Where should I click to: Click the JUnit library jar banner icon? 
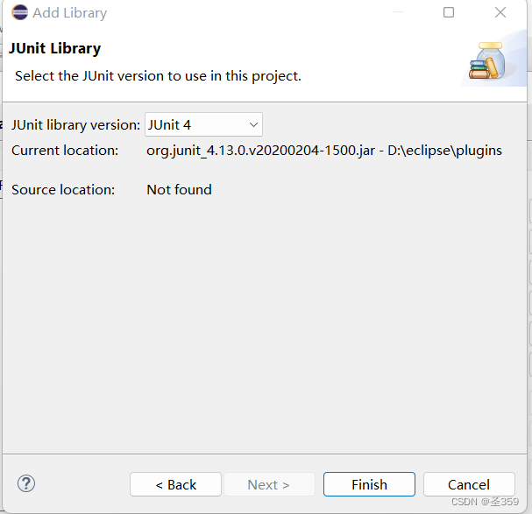[487, 60]
